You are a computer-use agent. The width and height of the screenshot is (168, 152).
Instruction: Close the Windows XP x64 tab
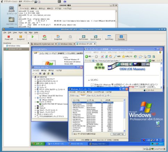coord(95,44)
